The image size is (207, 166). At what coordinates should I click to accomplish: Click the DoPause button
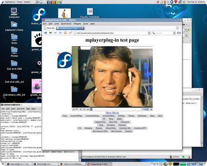[142, 116]
